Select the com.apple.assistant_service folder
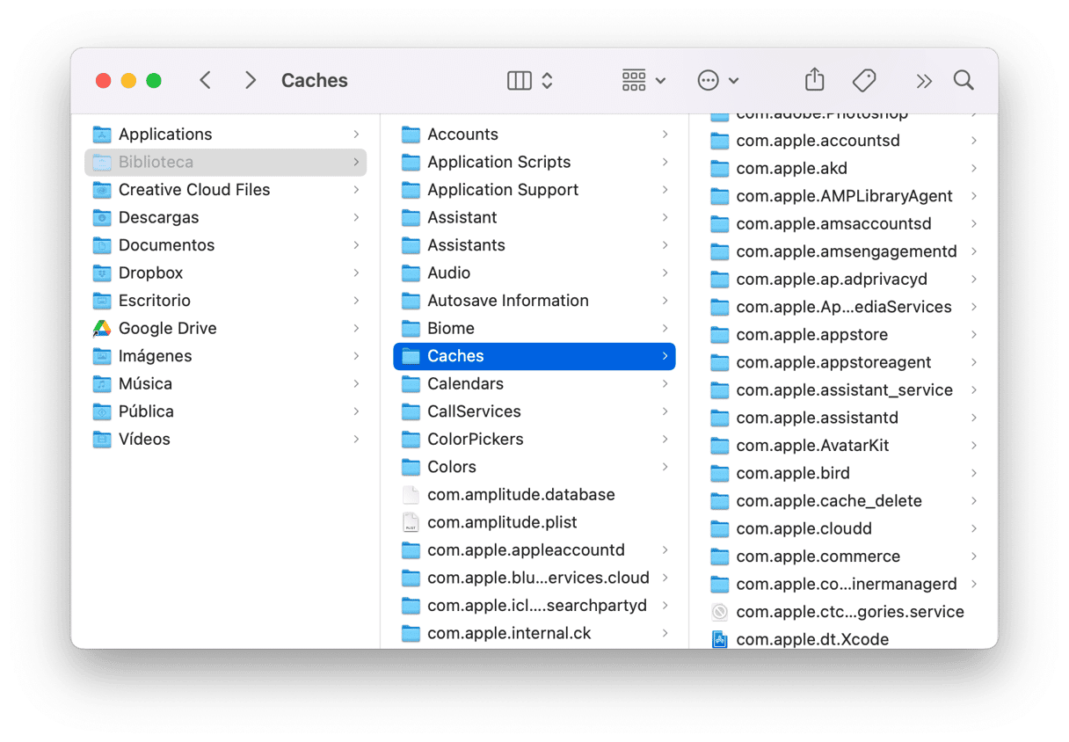The height and width of the screenshot is (742, 1069). [845, 390]
